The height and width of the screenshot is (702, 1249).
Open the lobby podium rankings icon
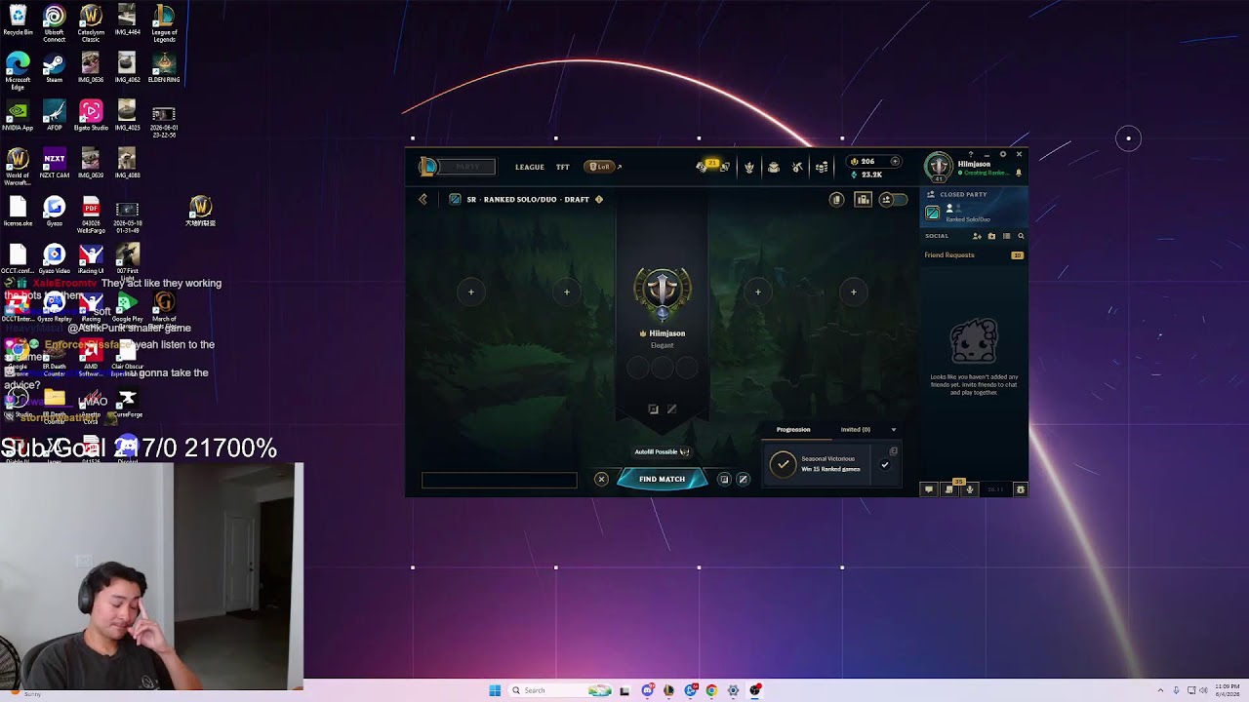[863, 199]
